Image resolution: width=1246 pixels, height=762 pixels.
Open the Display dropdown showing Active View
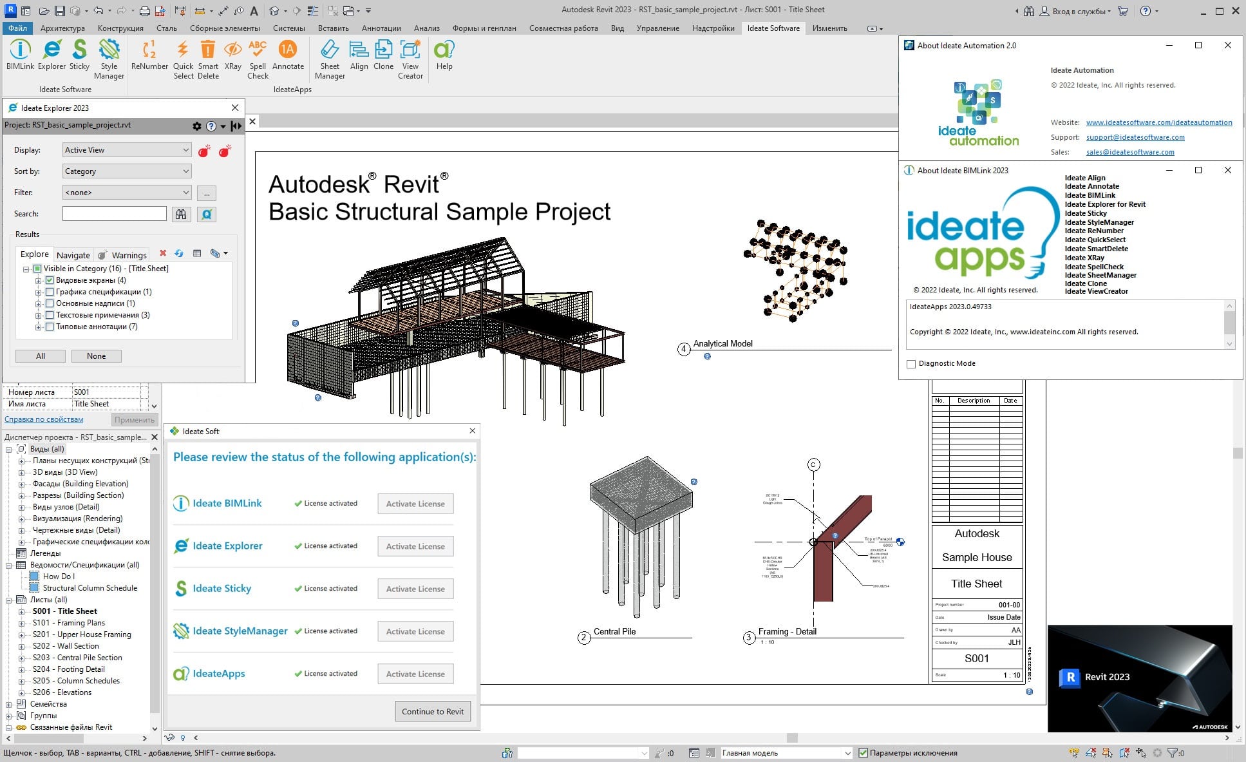[127, 150]
